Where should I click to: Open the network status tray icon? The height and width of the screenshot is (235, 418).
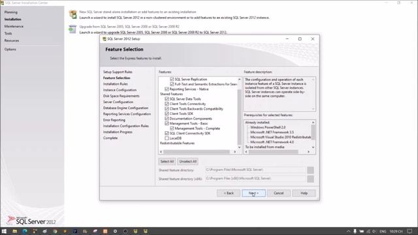(x=368, y=231)
